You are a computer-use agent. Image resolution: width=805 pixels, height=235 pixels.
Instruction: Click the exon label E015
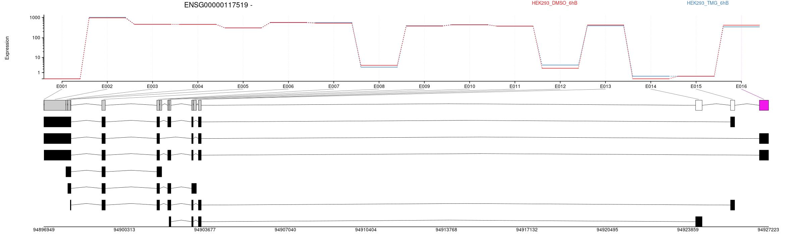coord(696,86)
